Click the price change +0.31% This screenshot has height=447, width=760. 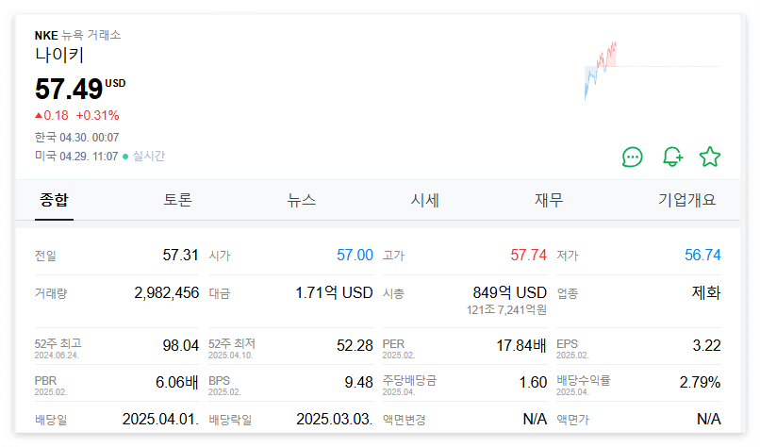(97, 115)
